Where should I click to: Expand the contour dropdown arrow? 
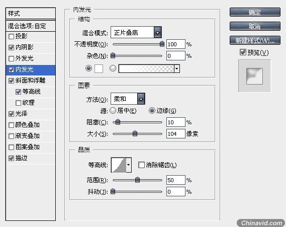(129, 165)
